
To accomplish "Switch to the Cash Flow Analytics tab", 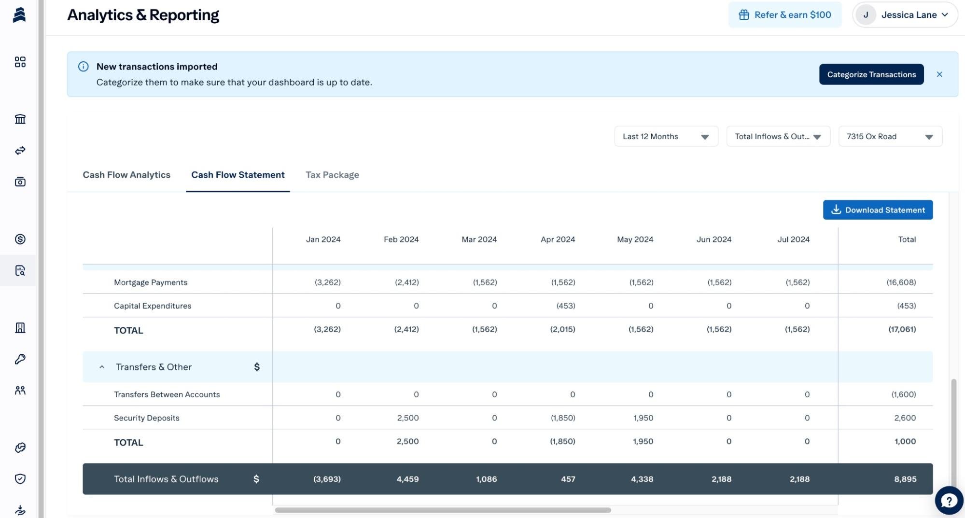I will tap(126, 175).
